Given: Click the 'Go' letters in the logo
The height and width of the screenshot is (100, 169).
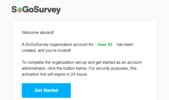Looking at the screenshot, I should (28, 9).
